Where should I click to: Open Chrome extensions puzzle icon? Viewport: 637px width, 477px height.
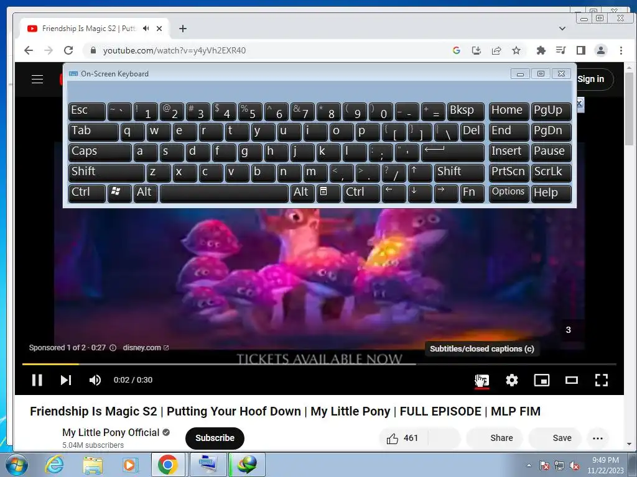(541, 50)
